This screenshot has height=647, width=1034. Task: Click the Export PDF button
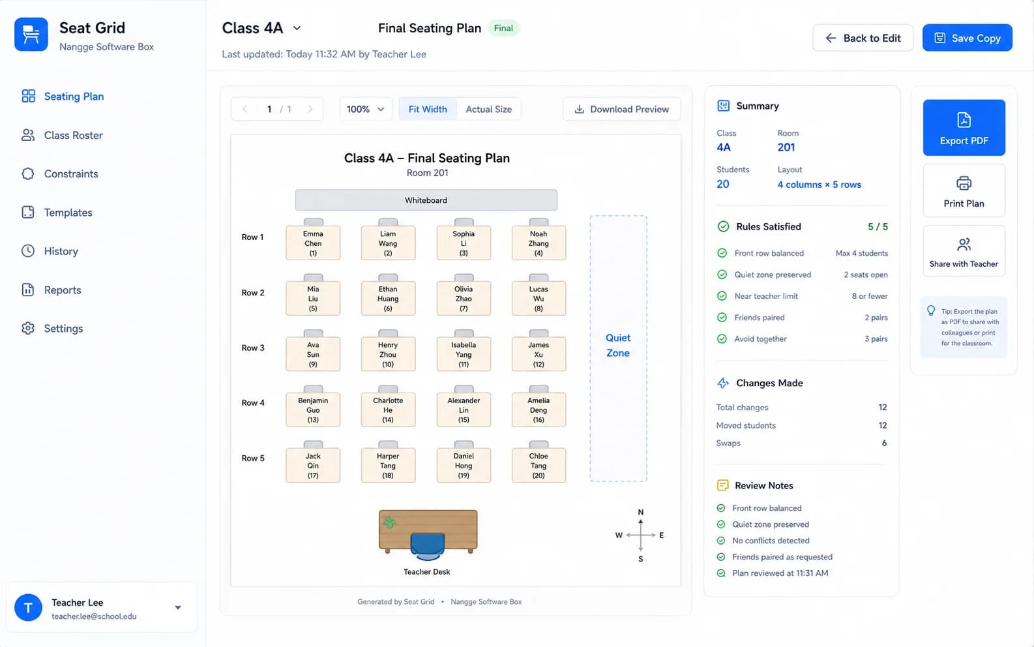(x=964, y=128)
